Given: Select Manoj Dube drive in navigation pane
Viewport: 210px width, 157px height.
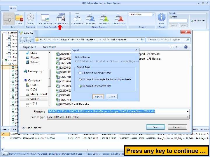Looking at the screenshot, I should coord(36,94).
